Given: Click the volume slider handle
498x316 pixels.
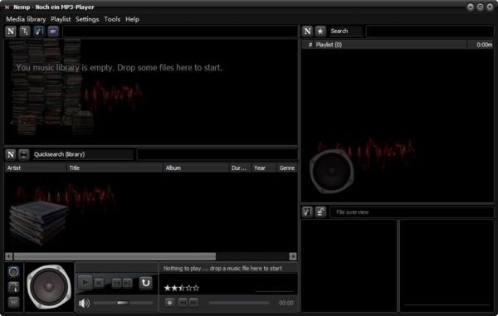Looking at the screenshot, I should 123,303.
